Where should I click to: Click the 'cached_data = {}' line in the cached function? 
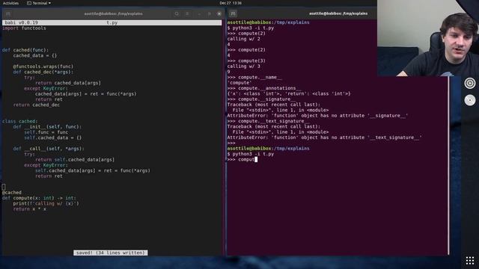point(35,55)
